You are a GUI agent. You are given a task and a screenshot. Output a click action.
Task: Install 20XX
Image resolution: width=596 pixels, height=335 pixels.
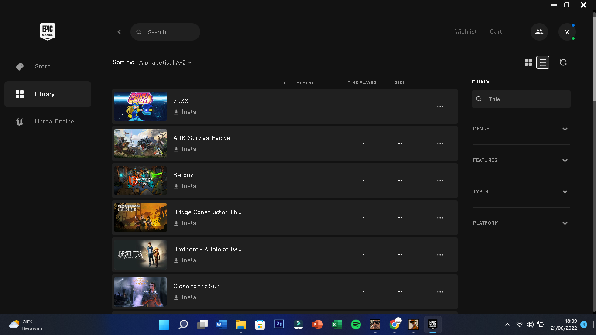tap(186, 112)
